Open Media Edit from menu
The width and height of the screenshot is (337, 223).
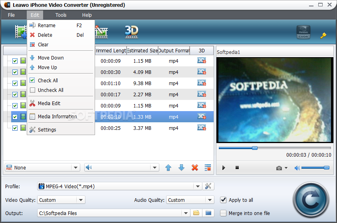click(61, 103)
